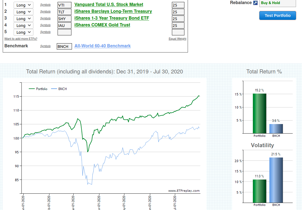Open the Long dropdown for row 1
Viewport: 302px width, 210px height.
[x=24, y=5]
